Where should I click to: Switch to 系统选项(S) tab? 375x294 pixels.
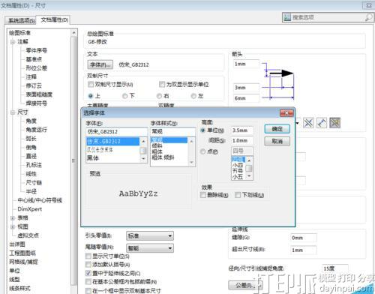tap(21, 20)
